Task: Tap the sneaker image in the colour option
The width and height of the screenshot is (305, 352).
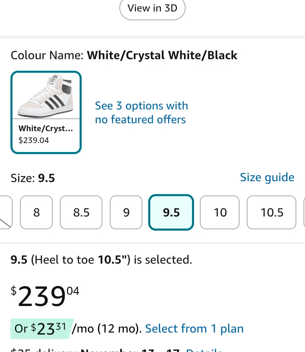Action: [x=46, y=96]
